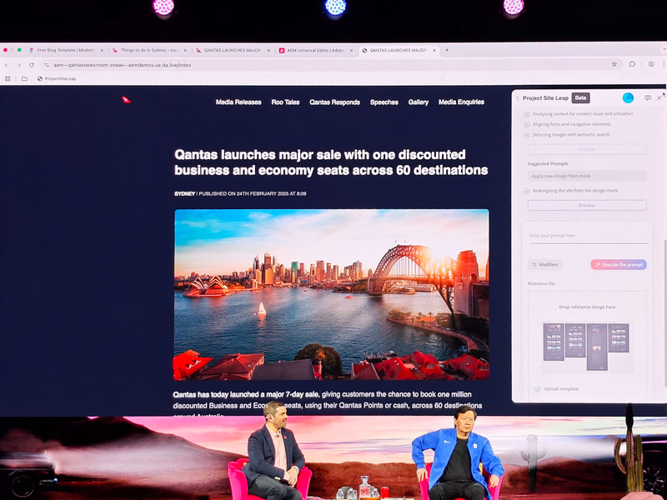Bookmark page with the star icon
This screenshot has height=500, width=667.
(614, 64)
